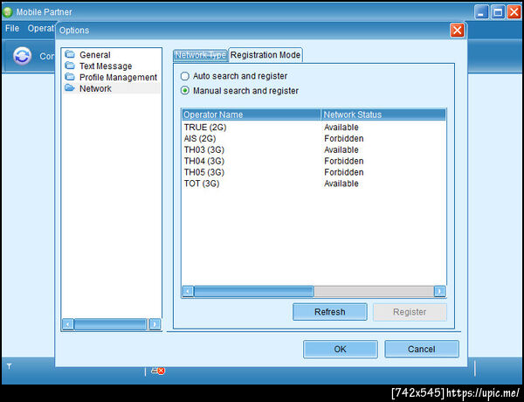
Task: Click the disconnected network status bar icon
Action: click(x=158, y=371)
